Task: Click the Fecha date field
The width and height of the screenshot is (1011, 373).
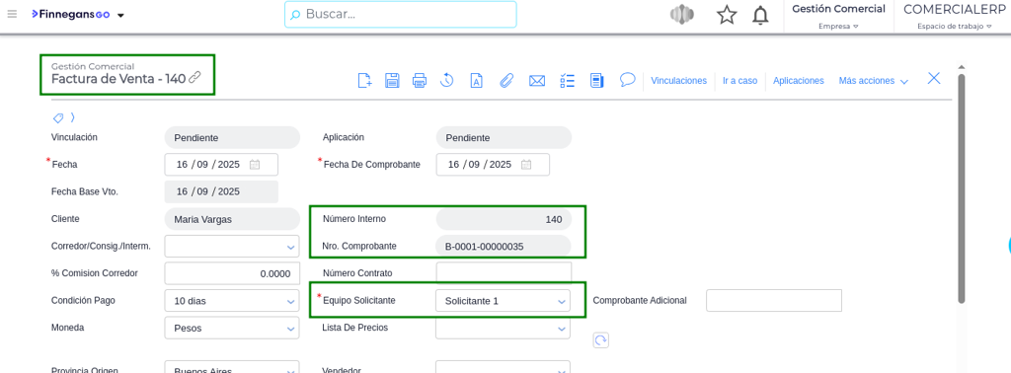Action: 221,164
